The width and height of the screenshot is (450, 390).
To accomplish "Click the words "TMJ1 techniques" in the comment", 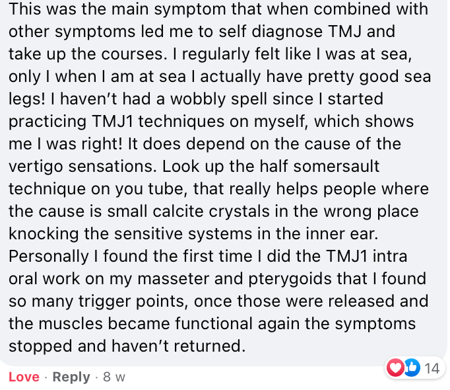I will click(x=158, y=122).
